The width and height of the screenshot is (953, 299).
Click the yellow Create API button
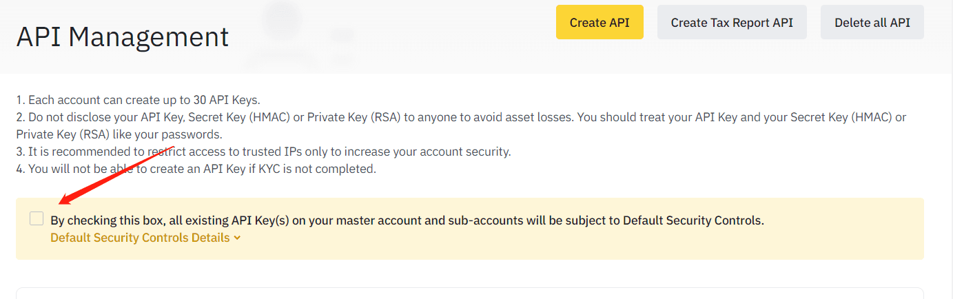coord(600,23)
